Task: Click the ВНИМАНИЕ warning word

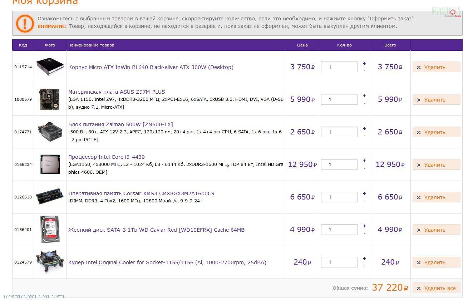Action: [x=52, y=26]
